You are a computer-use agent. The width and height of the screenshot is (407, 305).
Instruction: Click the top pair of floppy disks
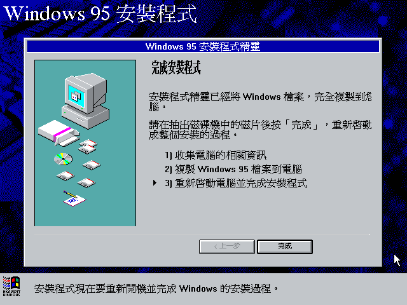coord(88,147)
